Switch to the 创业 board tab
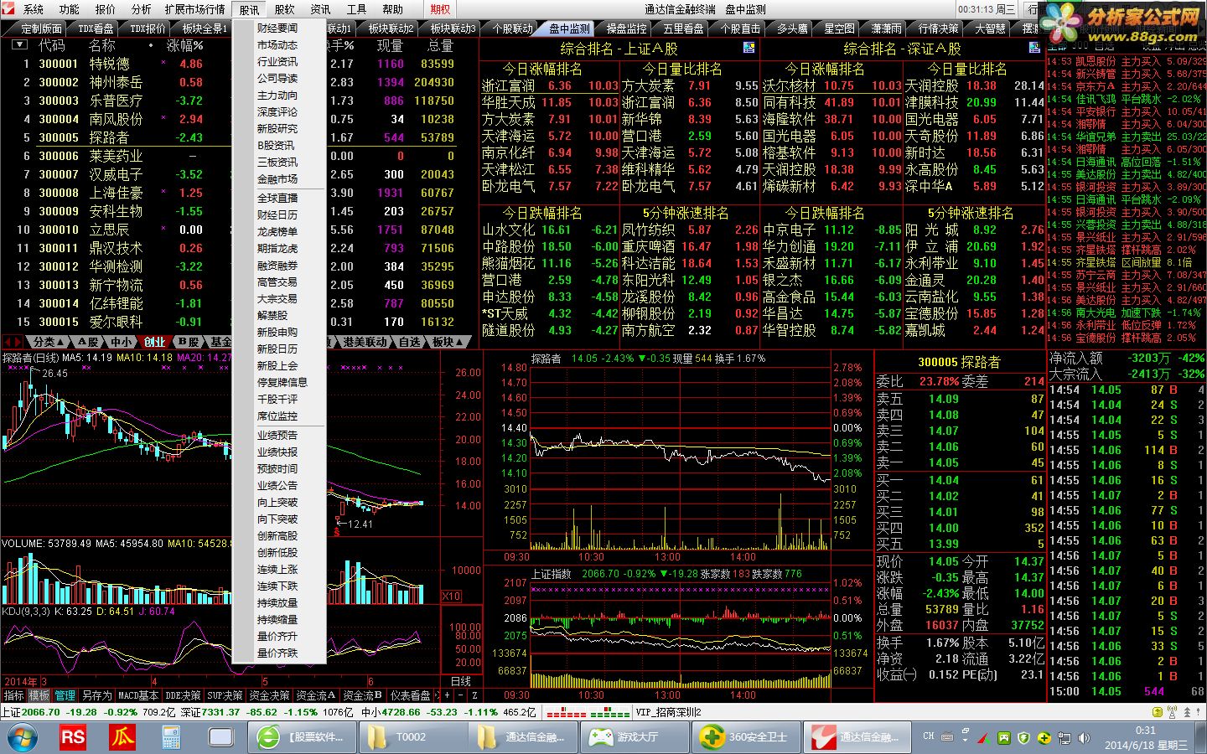Image resolution: width=1207 pixels, height=754 pixels. click(154, 342)
